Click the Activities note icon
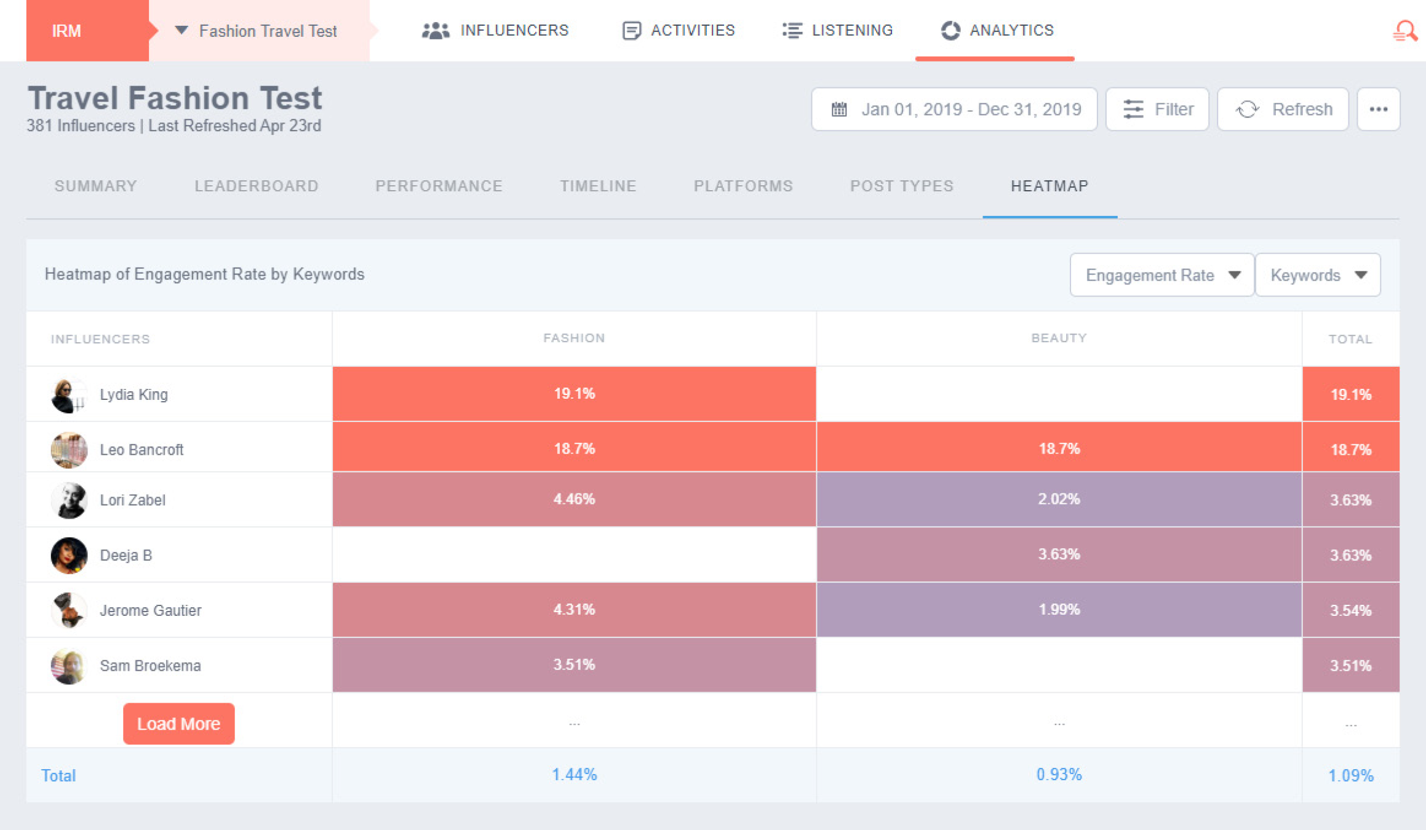1426x830 pixels. tap(631, 31)
